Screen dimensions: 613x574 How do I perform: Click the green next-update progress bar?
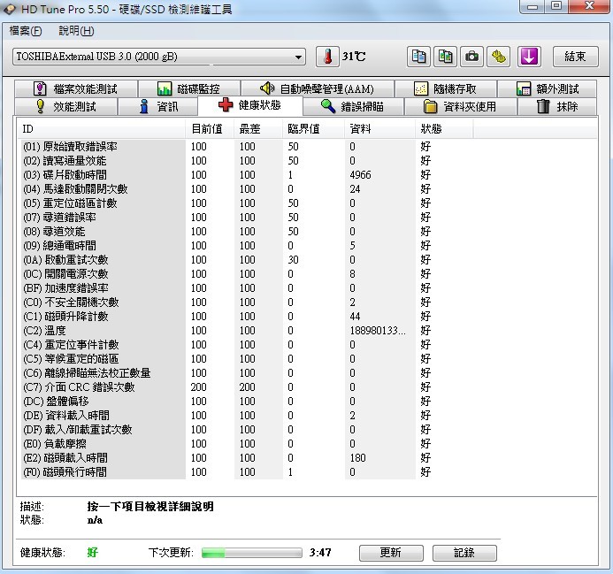click(251, 553)
